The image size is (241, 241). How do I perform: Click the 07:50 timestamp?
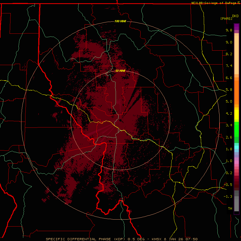pyautogui.click(x=191, y=239)
